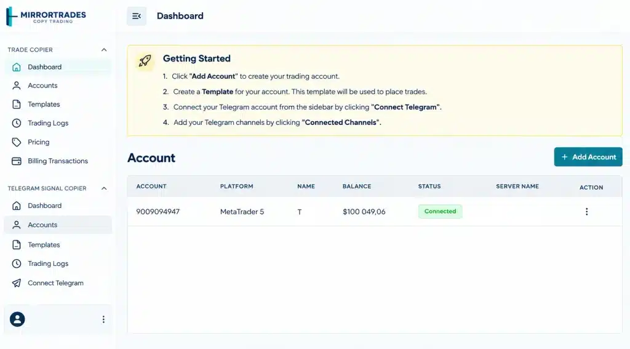Collapse the Telegram Signal Copier section chevron
630x349 pixels.
coord(104,188)
